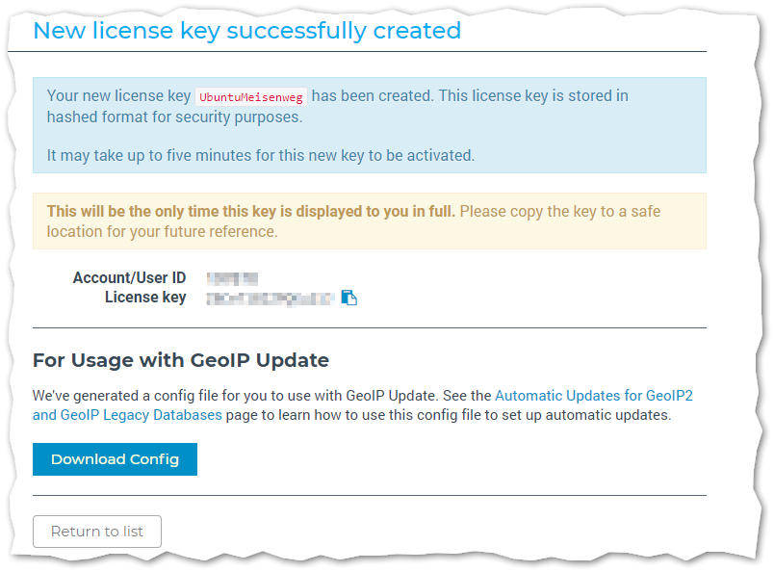Click the License key label
This screenshot has height=572, width=774.
145,298
